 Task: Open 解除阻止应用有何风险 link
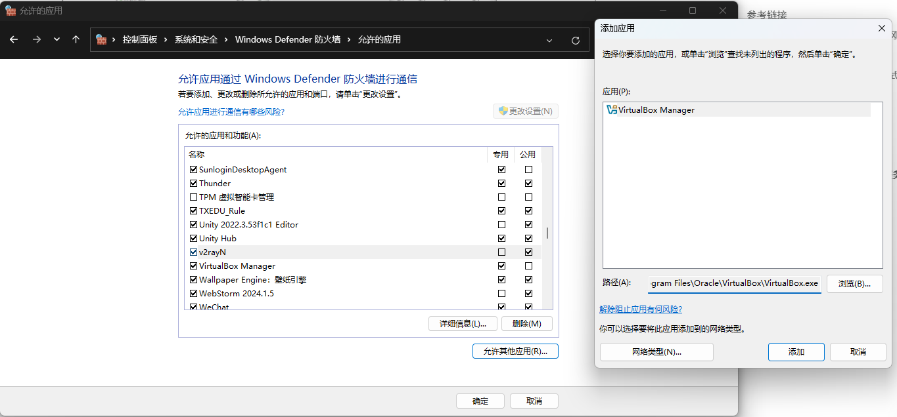click(641, 309)
